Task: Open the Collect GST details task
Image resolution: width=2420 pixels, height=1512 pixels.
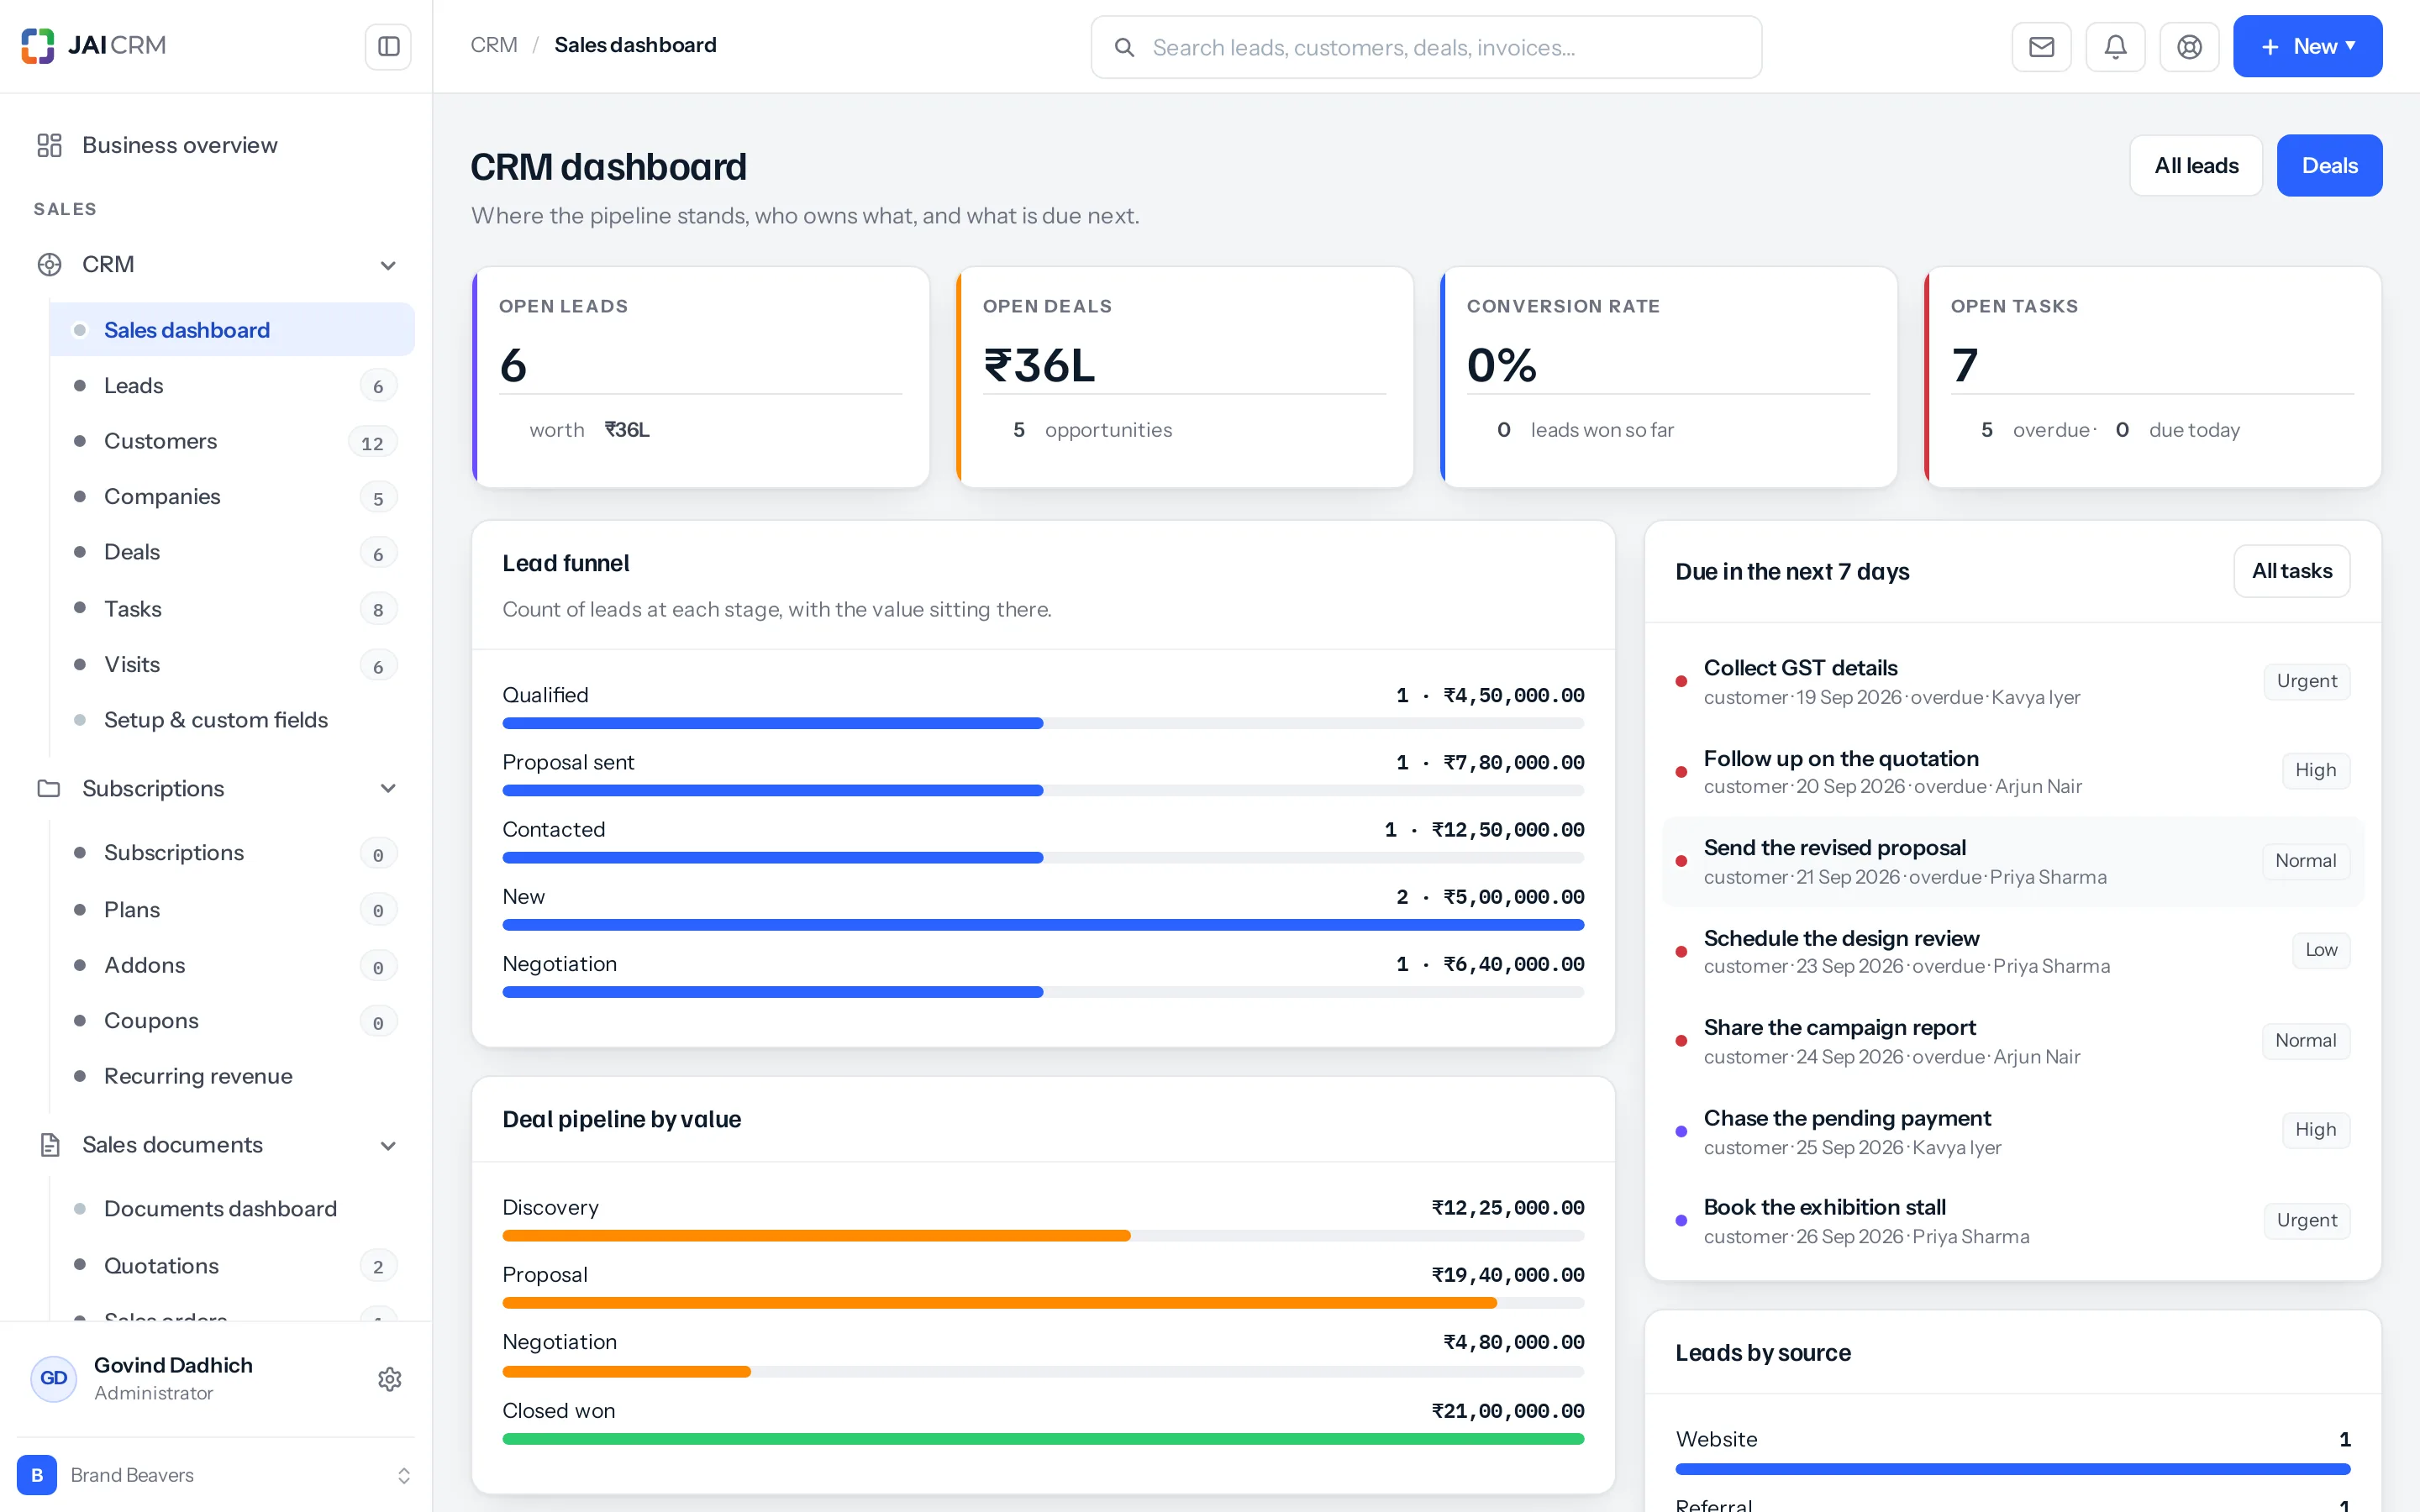Action: click(2012, 681)
